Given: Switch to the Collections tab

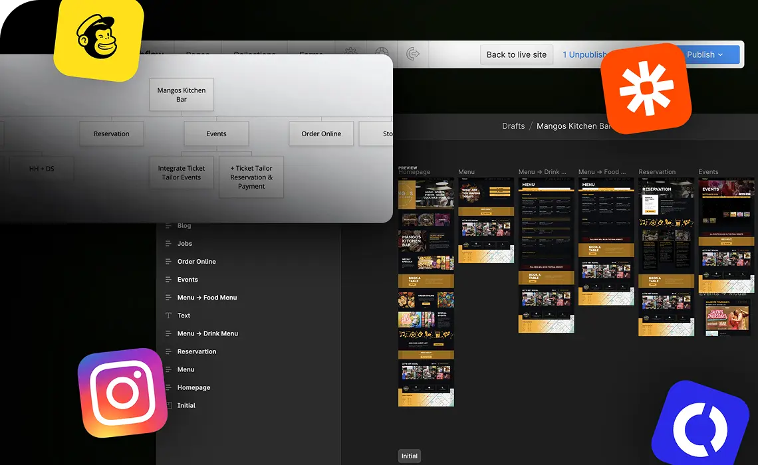Looking at the screenshot, I should [253, 55].
